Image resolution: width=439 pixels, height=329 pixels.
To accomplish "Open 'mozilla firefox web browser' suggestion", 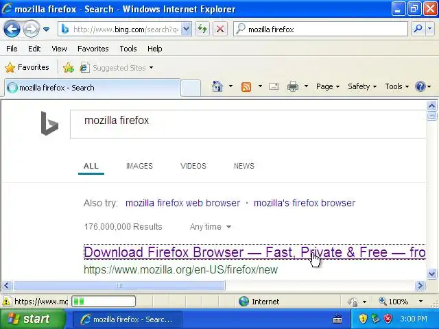I will [x=182, y=203].
